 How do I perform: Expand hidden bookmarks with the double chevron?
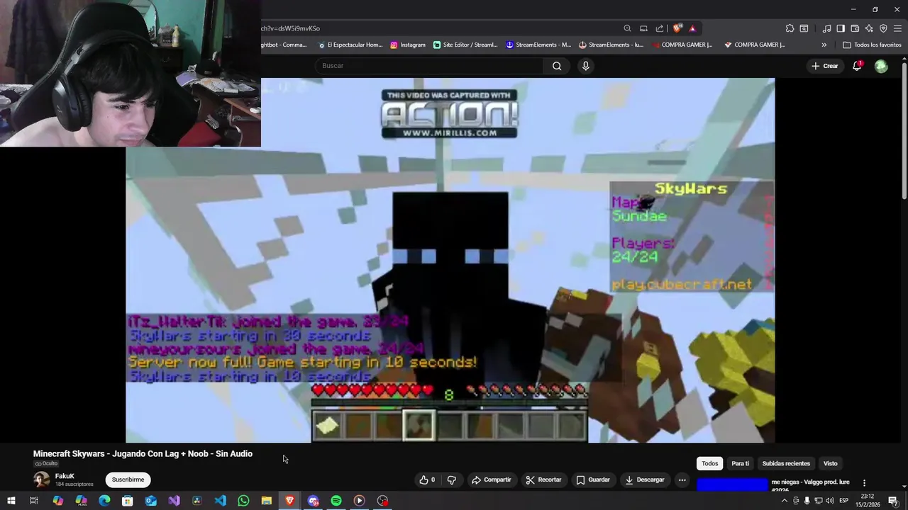coord(824,45)
